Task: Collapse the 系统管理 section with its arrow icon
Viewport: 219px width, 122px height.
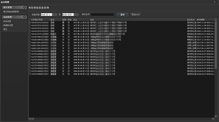Action: tap(25, 17)
